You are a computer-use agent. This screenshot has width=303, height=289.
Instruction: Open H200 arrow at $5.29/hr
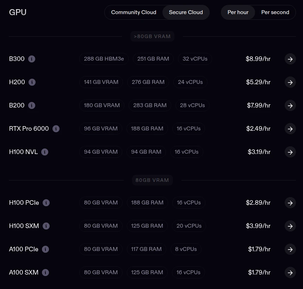coord(290,82)
